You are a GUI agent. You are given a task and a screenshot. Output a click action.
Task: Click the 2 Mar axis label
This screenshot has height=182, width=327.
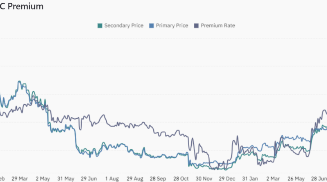pos(273,179)
